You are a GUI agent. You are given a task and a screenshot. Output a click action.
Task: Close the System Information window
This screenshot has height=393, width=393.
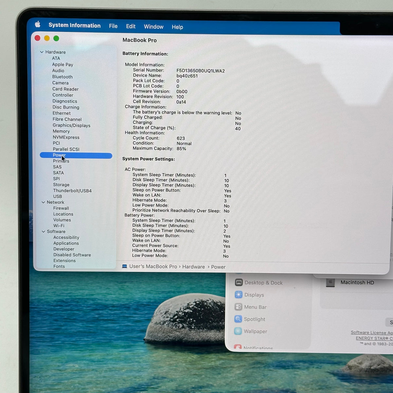[37, 38]
